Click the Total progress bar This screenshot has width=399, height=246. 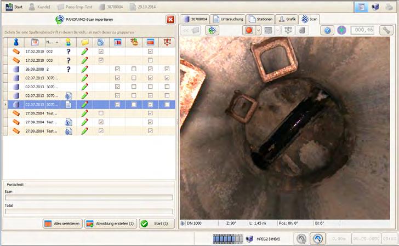(89, 211)
